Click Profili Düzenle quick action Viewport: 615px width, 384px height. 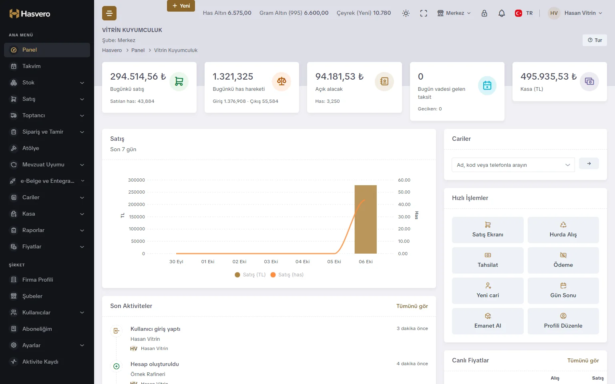coord(563,321)
